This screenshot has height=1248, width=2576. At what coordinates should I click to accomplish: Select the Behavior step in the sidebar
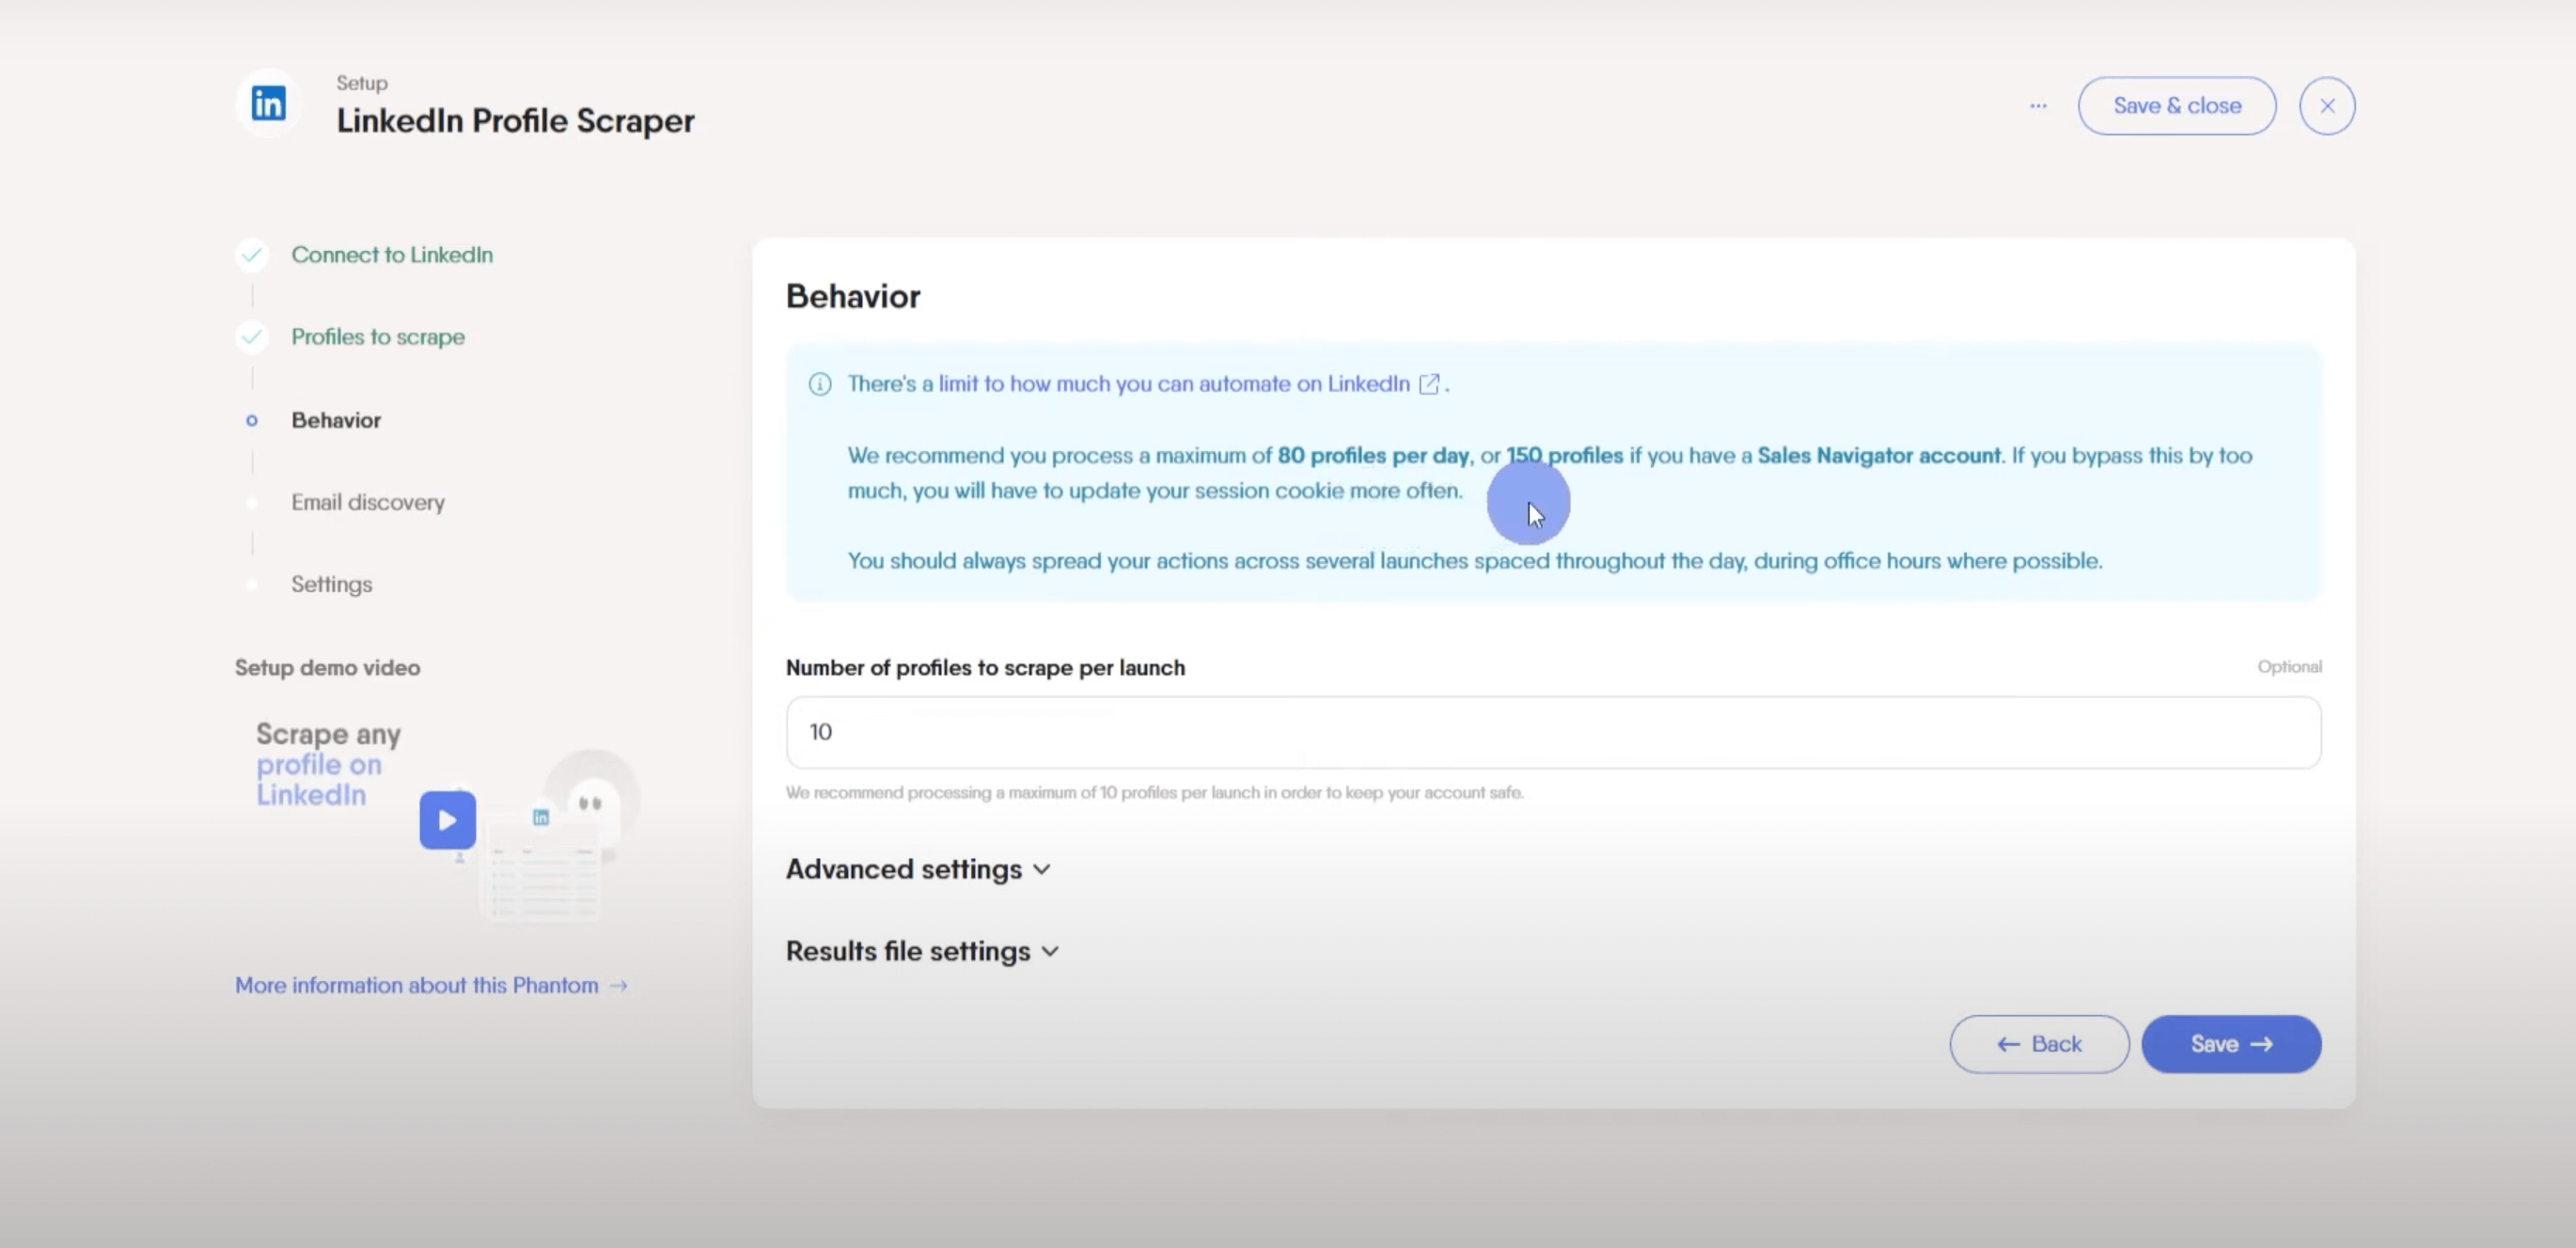(x=335, y=421)
